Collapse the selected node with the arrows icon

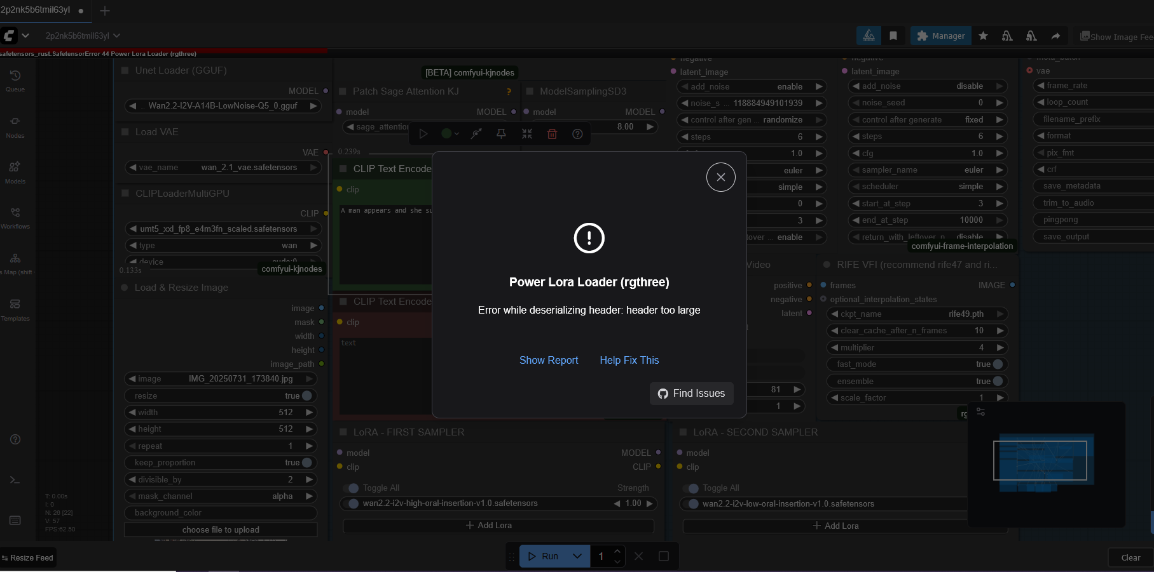[x=527, y=133]
